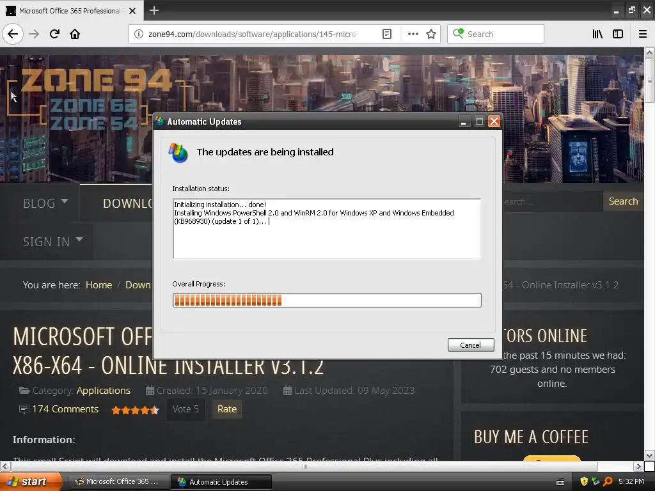Click the zone94.com address bar URL
Screen dimensions: 655x491
(x=252, y=34)
